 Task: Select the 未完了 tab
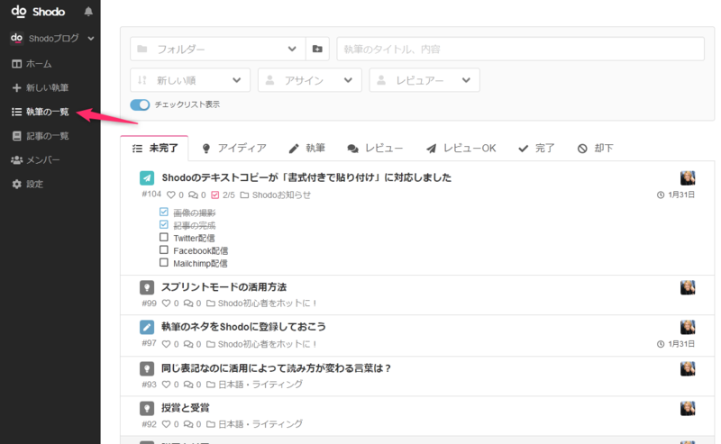154,148
